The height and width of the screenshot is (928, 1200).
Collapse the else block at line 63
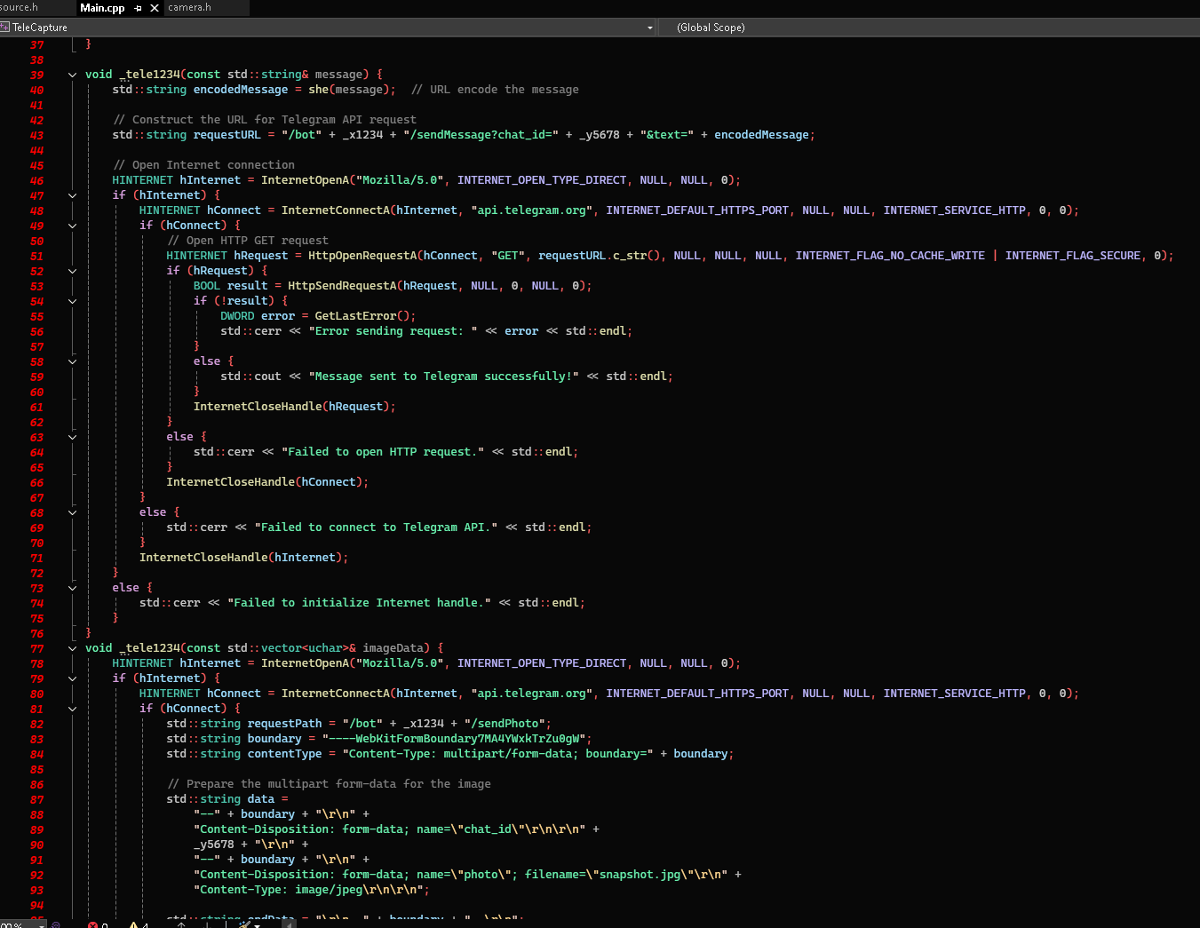click(72, 437)
